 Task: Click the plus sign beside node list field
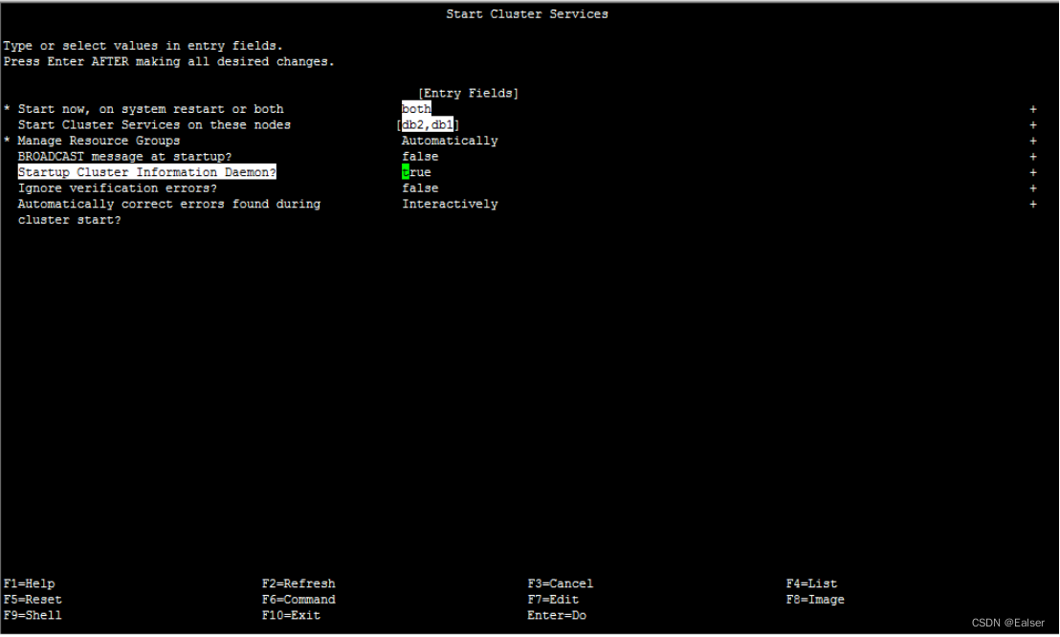(x=1033, y=124)
